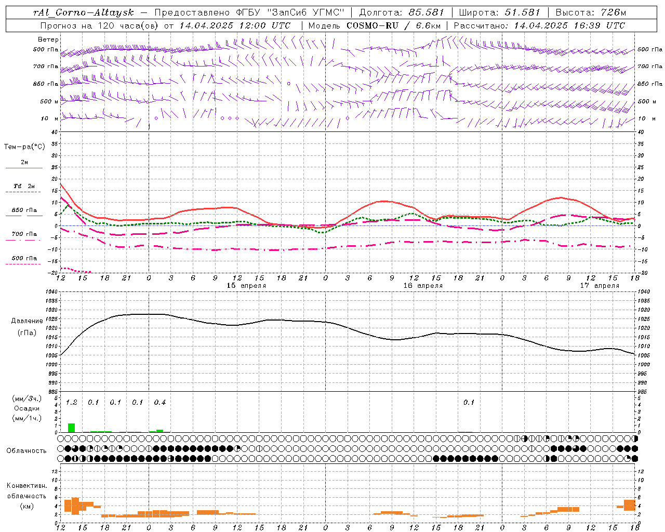Click the (км) unit label under облачность
Image resolution: width=665 pixels, height=532 pixels.
point(26,506)
